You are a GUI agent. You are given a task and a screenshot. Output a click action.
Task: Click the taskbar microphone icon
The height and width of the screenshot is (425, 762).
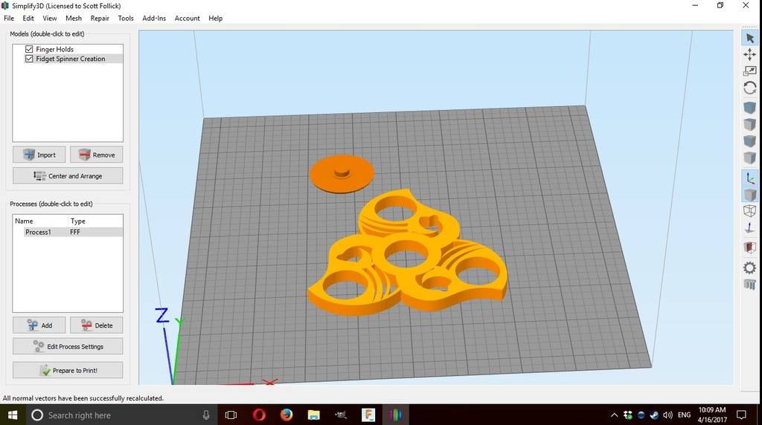206,415
